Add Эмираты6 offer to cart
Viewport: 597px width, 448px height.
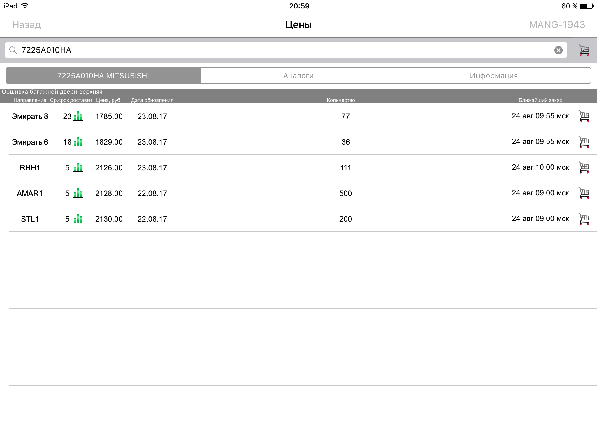584,142
